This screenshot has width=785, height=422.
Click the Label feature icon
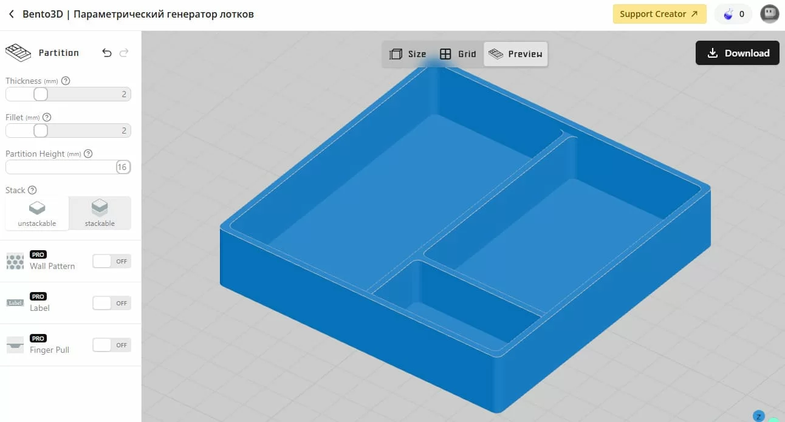pos(15,303)
